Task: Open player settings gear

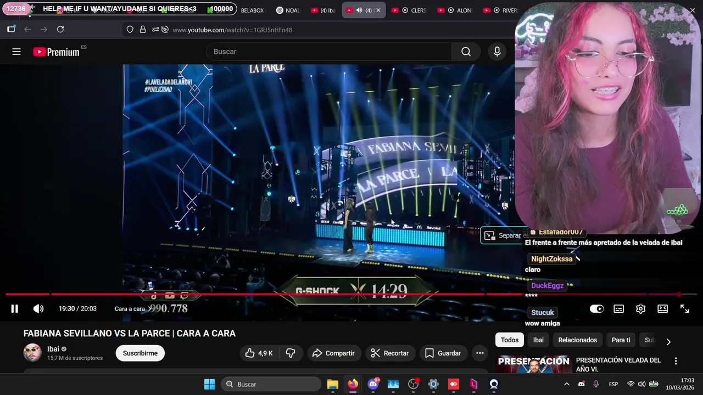Action: (640, 309)
